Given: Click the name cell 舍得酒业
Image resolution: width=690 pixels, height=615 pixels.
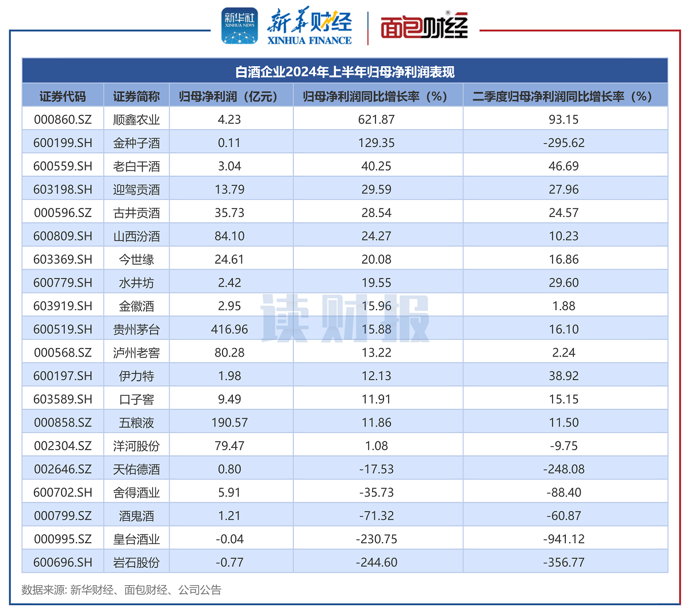Looking at the screenshot, I should click(136, 492).
